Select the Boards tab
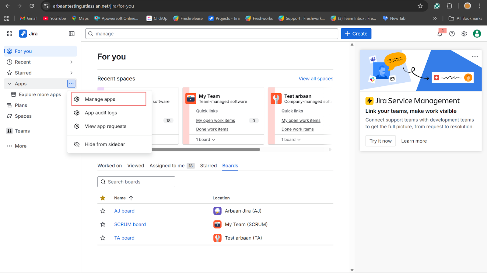The height and width of the screenshot is (273, 487). tap(230, 166)
